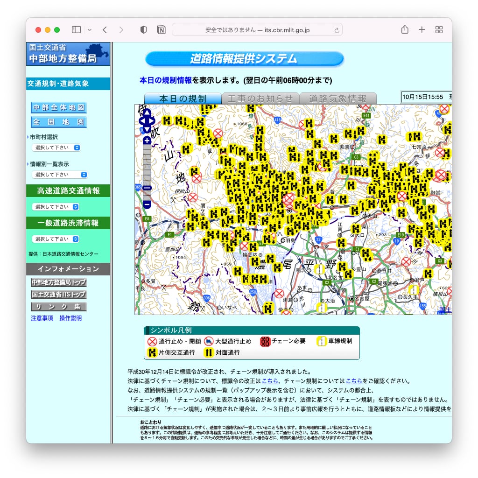
Task: Open the Safari share menu
Action: (x=405, y=30)
